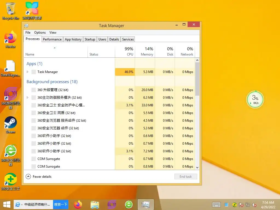The width and height of the screenshot is (280, 210).
Task: Select the 360安全卫士 desktop shortcut
Action: (11, 182)
